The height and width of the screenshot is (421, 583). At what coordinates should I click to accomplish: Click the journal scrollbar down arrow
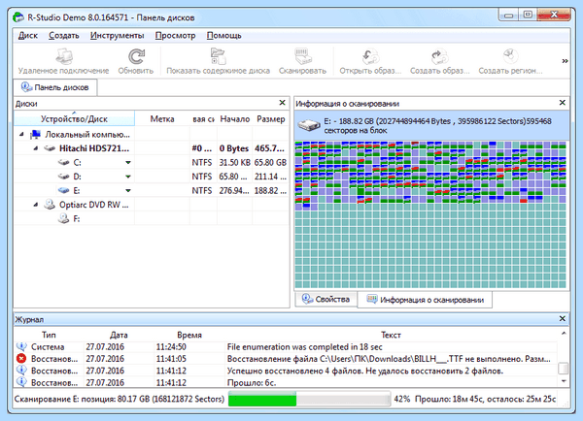pyautogui.click(x=564, y=381)
